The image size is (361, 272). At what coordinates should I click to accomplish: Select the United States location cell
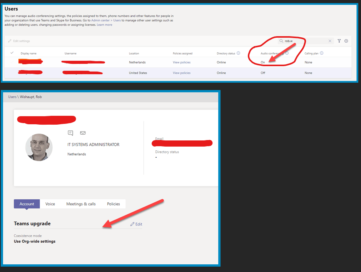coord(138,73)
